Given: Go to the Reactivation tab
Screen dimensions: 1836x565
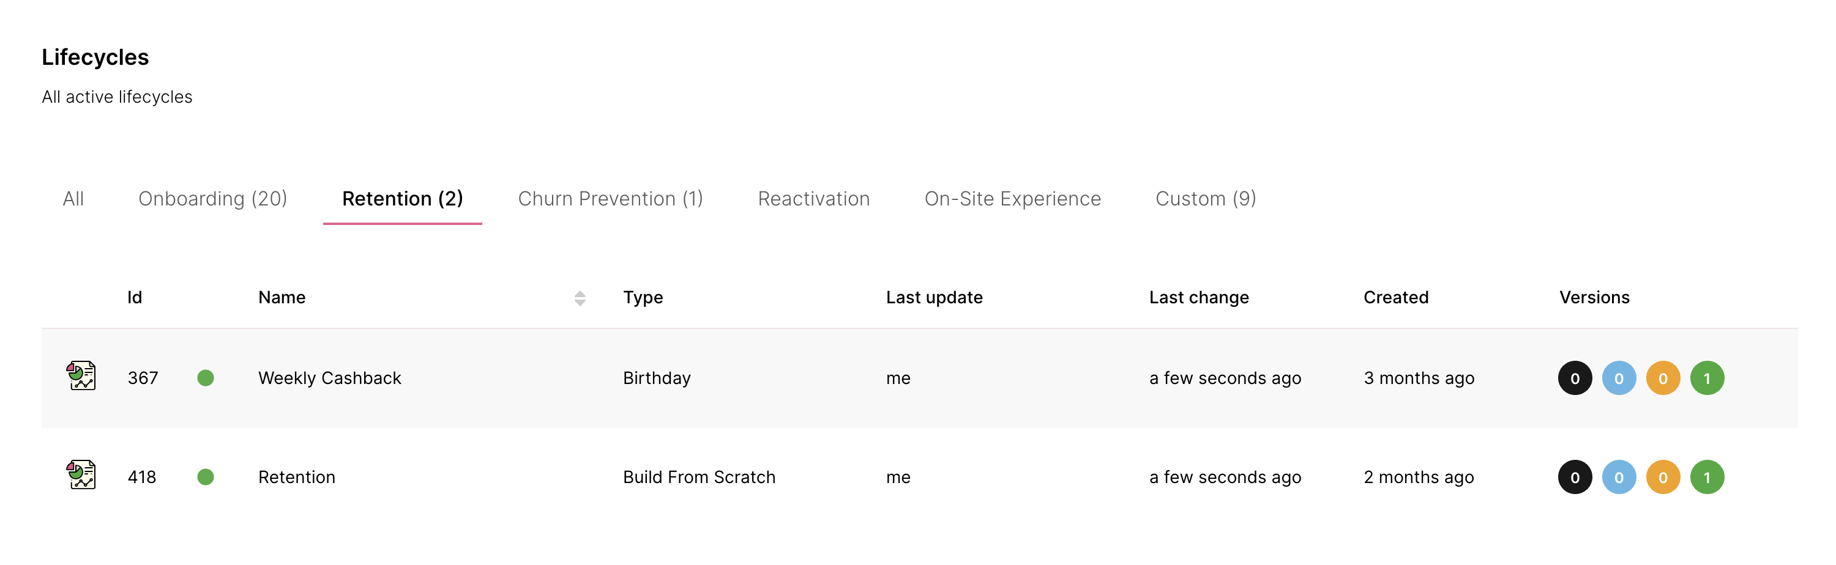Looking at the screenshot, I should coord(813,199).
